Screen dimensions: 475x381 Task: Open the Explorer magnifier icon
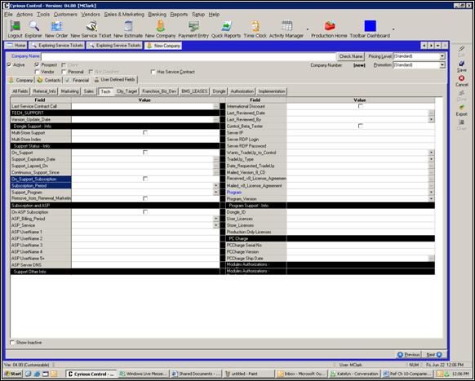(x=33, y=26)
